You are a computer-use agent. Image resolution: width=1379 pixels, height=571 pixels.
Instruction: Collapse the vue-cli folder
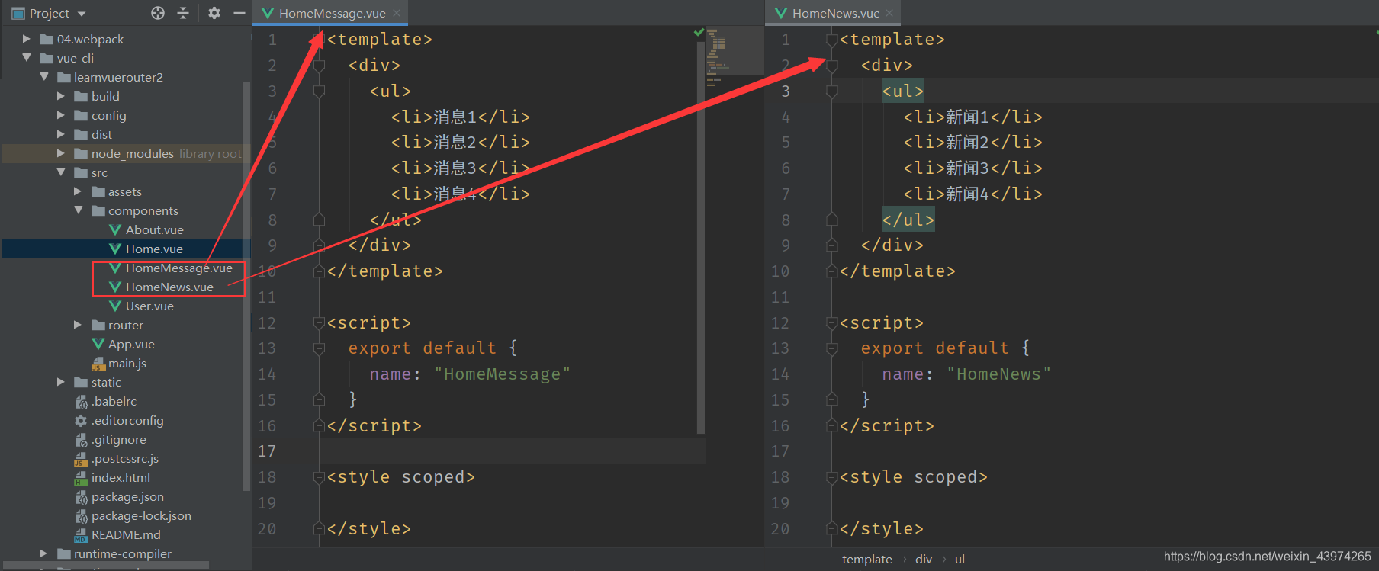(x=27, y=58)
